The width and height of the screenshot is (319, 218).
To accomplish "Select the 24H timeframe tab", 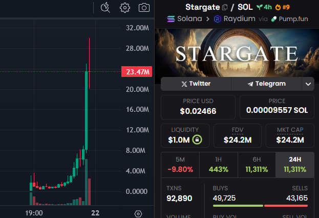I will [x=295, y=165].
